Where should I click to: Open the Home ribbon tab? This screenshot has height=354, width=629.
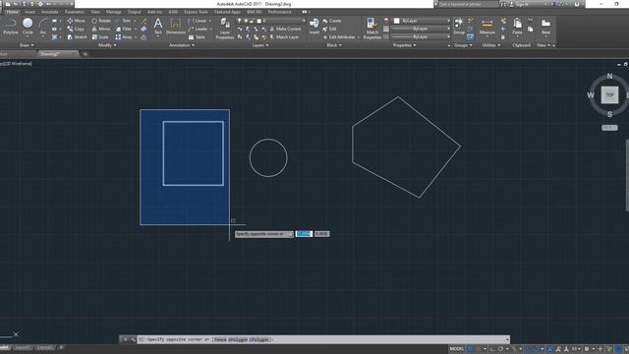pyautogui.click(x=12, y=12)
